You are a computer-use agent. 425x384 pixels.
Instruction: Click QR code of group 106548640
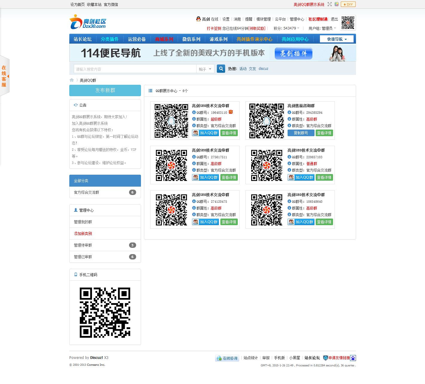pos(266,210)
